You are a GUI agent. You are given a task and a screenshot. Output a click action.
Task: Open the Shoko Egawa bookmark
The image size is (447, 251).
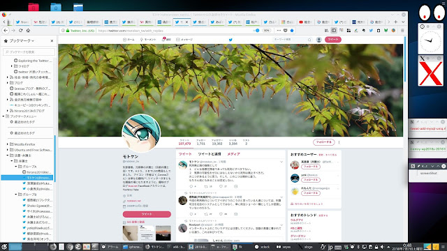[x=37, y=206]
